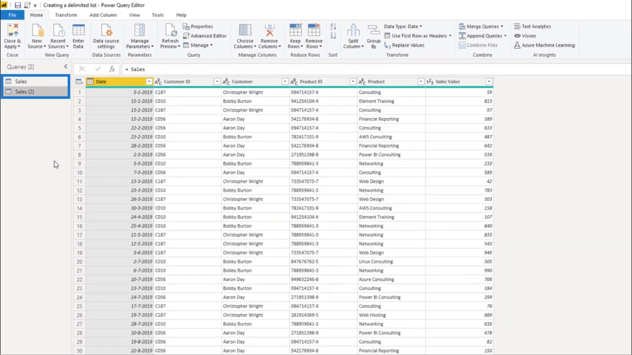Collapse the Queries pane

[x=66, y=66]
